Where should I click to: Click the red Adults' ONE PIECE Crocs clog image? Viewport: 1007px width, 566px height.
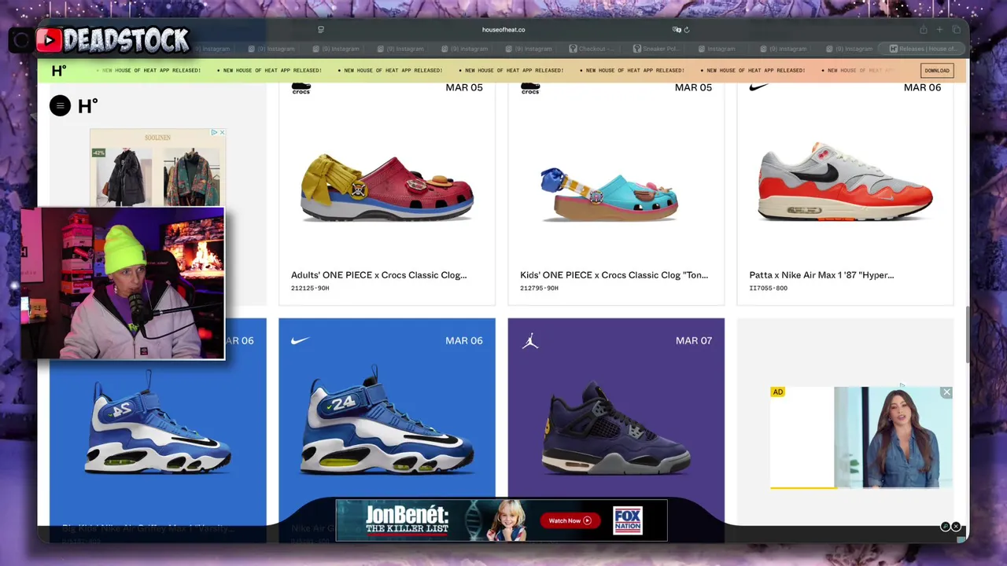[x=387, y=187]
